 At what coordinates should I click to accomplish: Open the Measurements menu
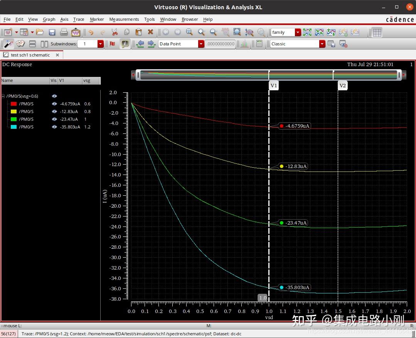[124, 19]
